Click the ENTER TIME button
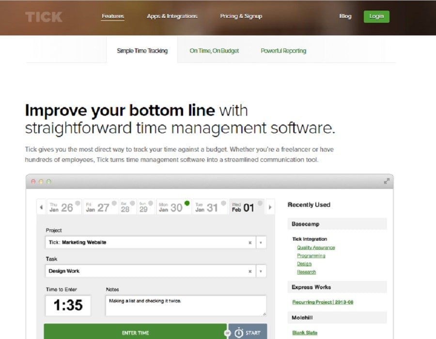Image resolution: width=436 pixels, height=339 pixels. (x=136, y=332)
